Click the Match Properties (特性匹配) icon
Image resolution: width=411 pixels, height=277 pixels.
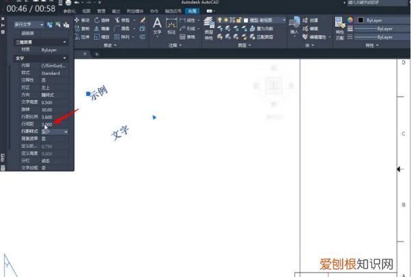click(340, 29)
